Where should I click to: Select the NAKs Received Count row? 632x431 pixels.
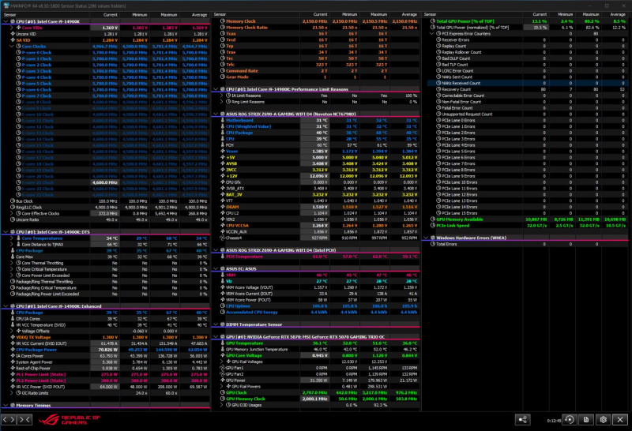coord(528,83)
